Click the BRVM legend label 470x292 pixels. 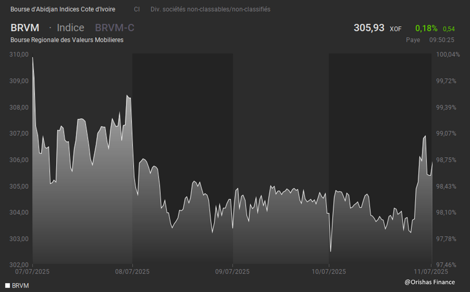coord(20,286)
